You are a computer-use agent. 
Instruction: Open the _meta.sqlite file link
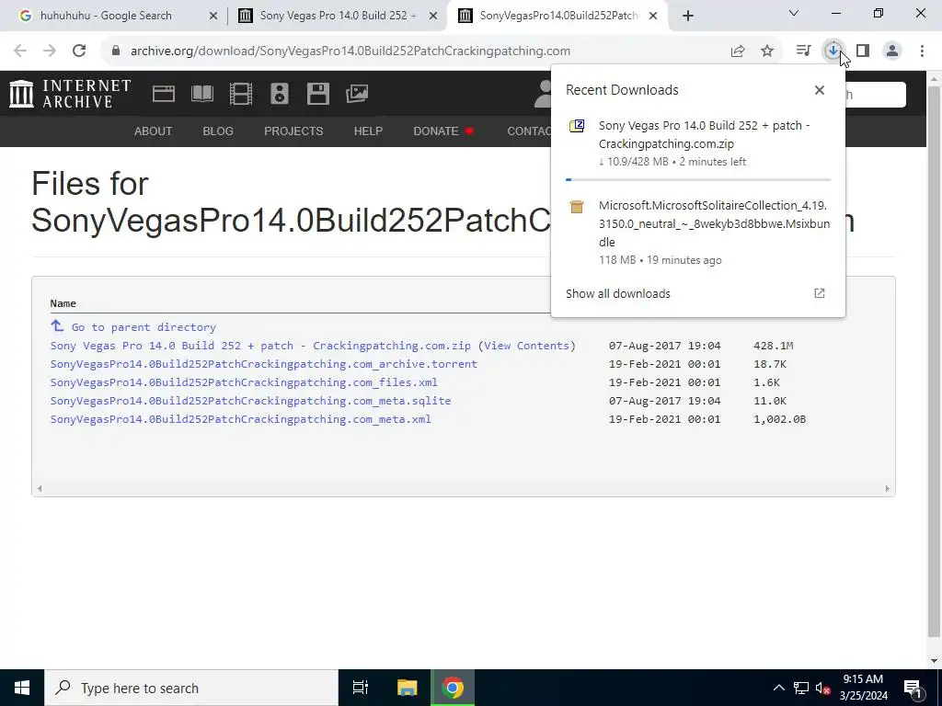click(250, 401)
